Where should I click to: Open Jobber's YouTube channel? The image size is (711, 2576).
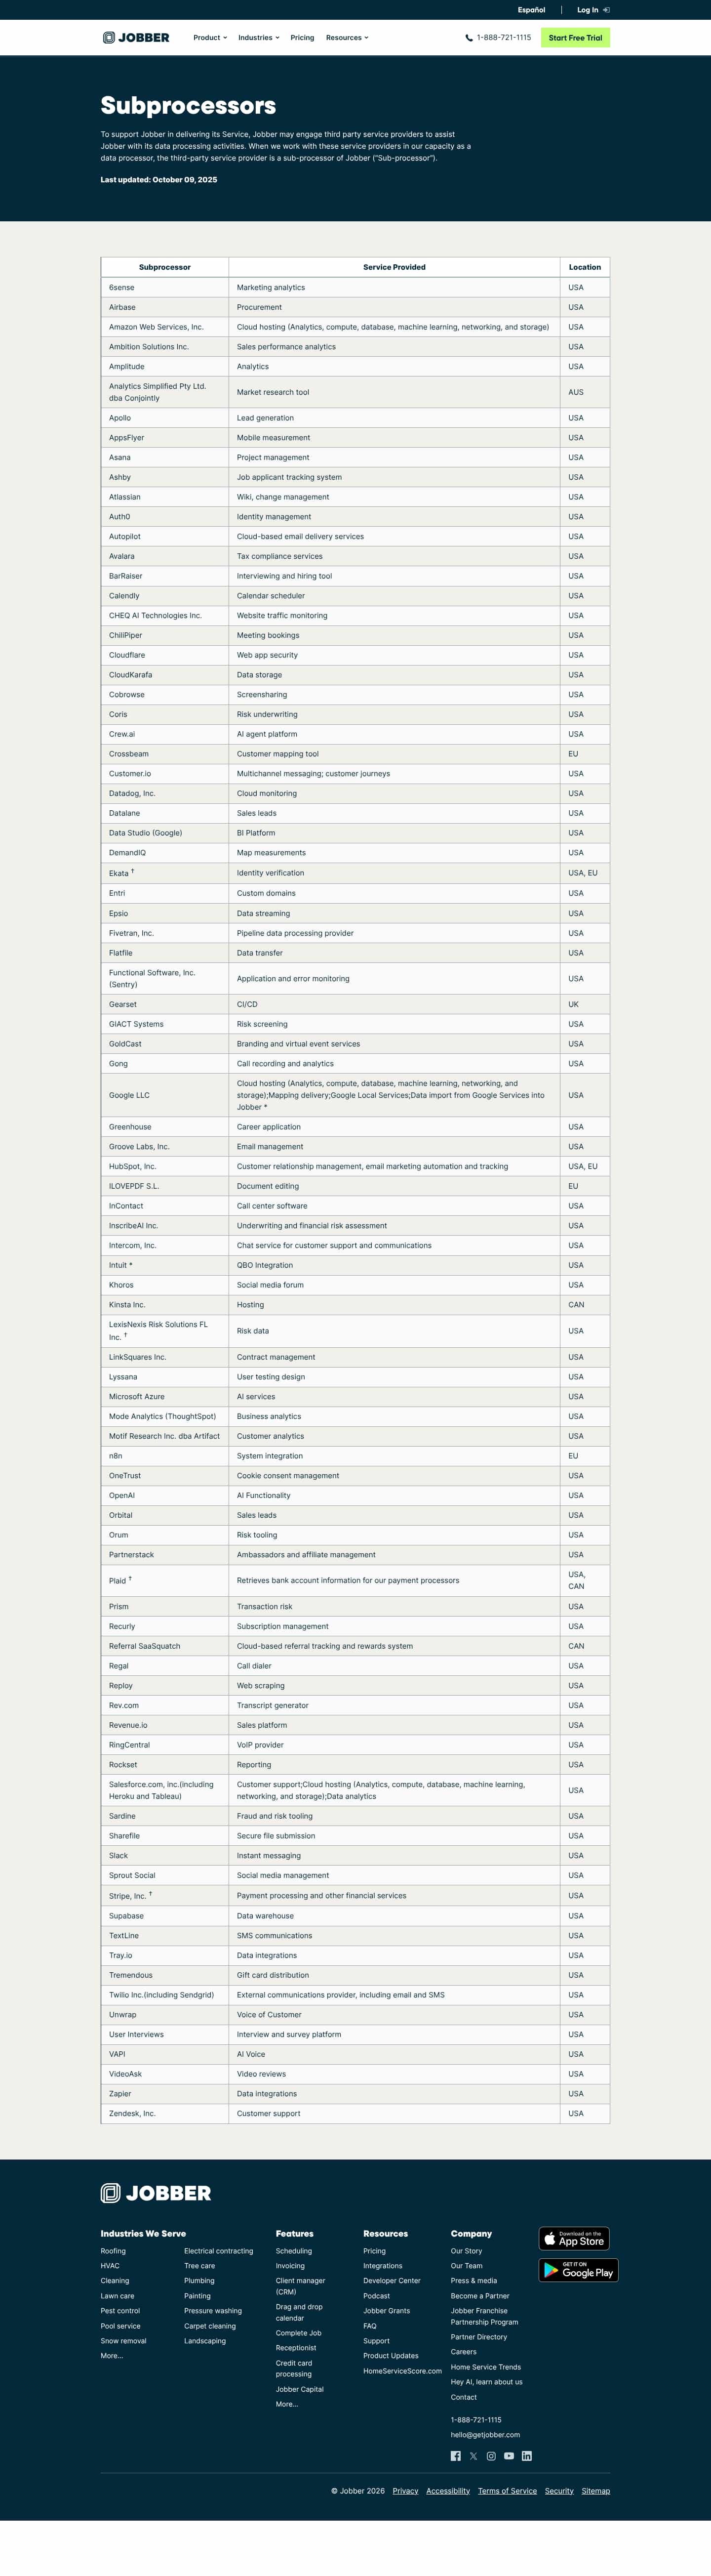point(509,2456)
